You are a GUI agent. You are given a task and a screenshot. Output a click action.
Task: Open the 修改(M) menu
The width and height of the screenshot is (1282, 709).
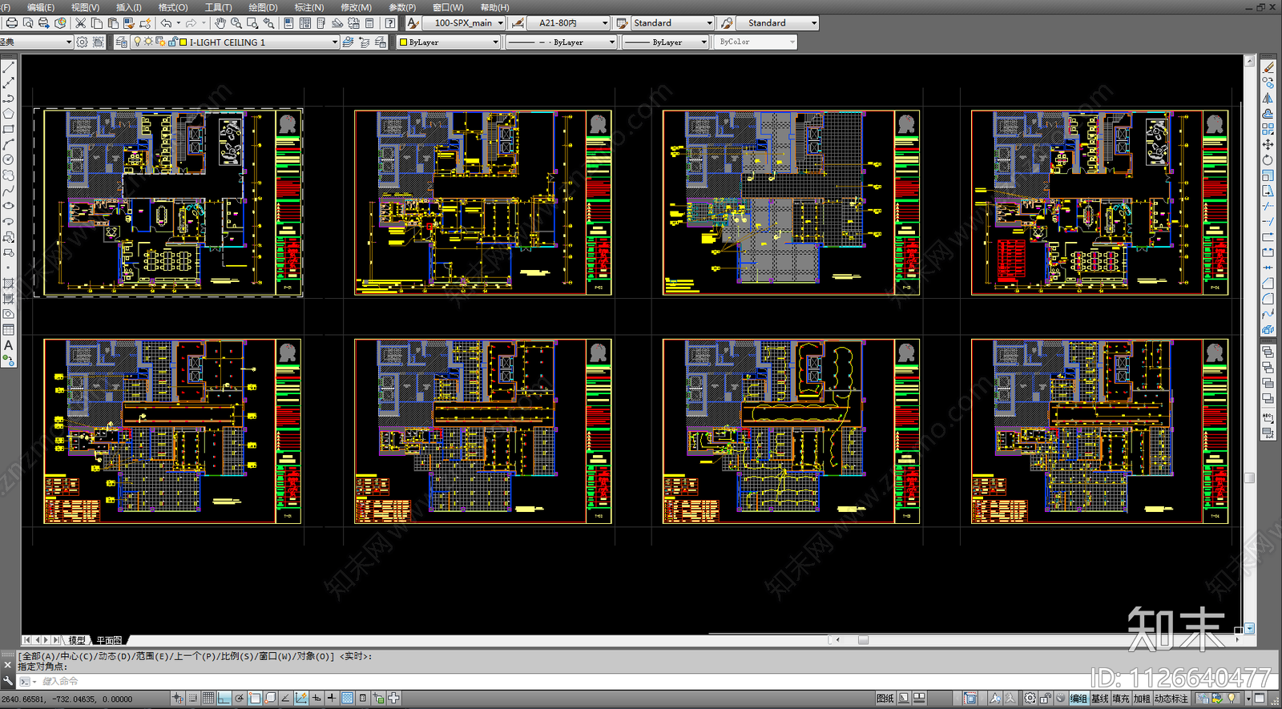coord(356,7)
